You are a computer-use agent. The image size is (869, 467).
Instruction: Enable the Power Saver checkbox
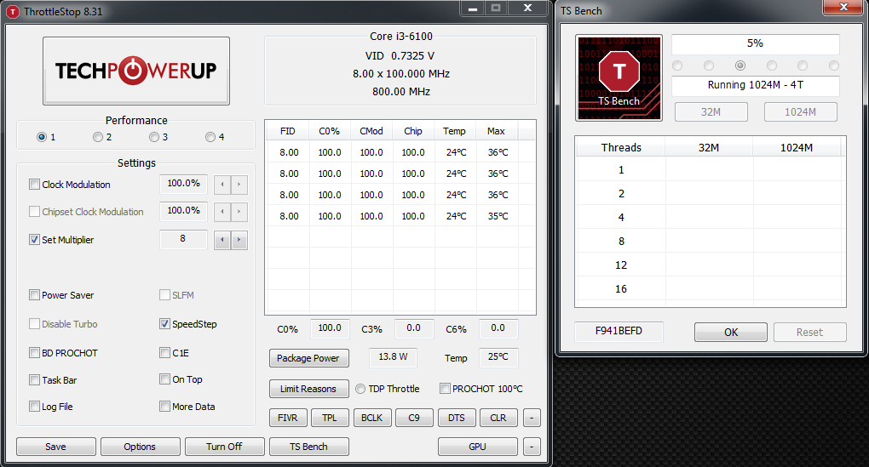click(34, 295)
